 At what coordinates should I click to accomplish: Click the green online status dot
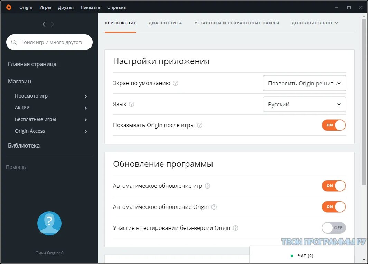(292, 256)
